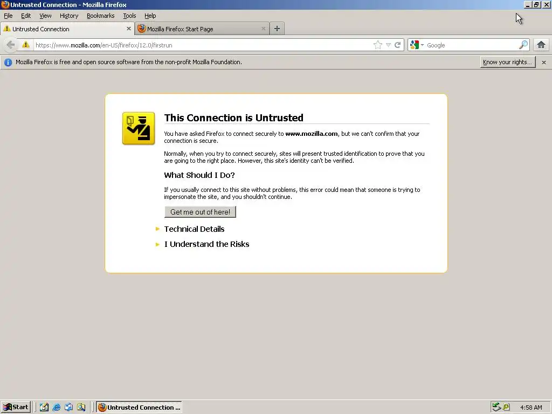Viewport: 552px width, 414px height.
Task: Click the Firefox icon in title bar
Action: (5, 4)
